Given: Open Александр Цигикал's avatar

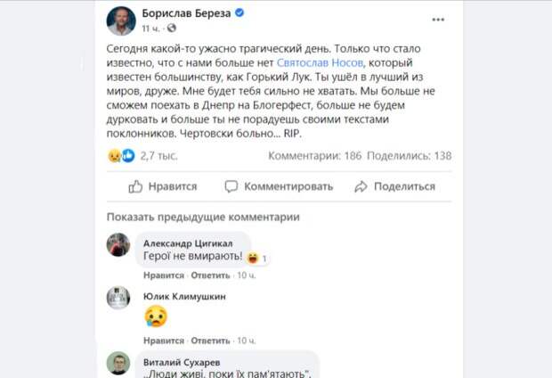Looking at the screenshot, I should click(118, 244).
